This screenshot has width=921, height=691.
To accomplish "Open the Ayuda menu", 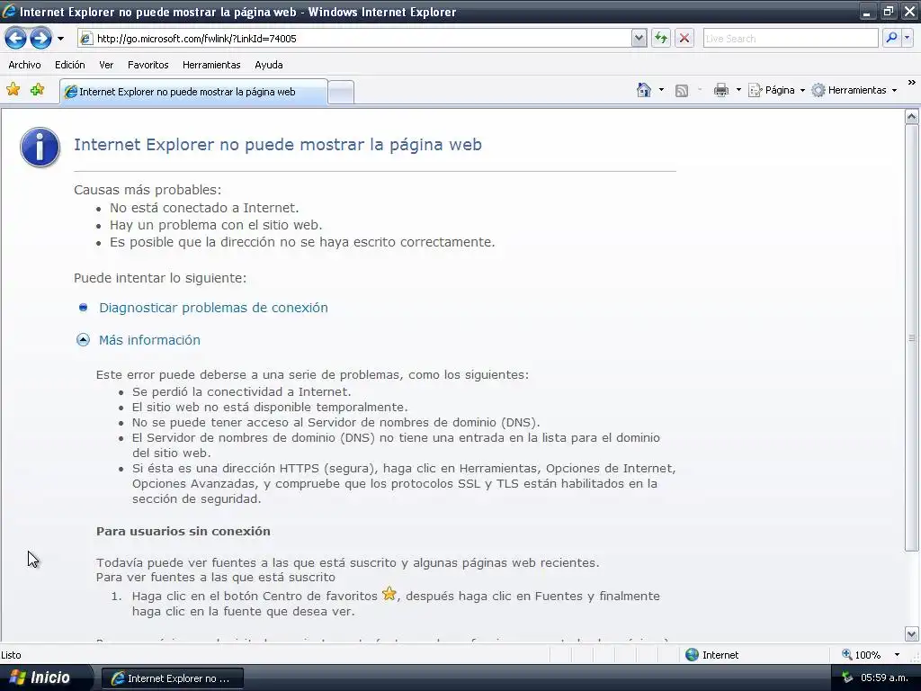I will coord(268,65).
